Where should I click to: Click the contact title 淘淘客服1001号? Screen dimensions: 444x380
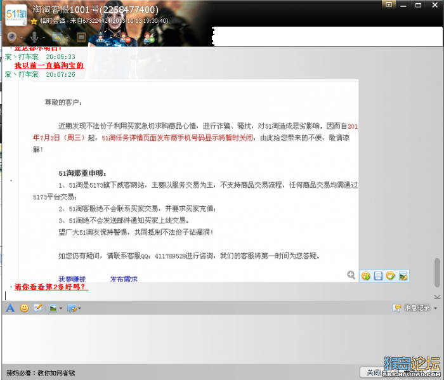(95, 10)
